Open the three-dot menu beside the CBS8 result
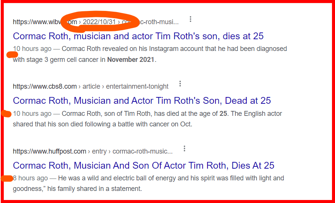The image size is (335, 203). click(180, 84)
